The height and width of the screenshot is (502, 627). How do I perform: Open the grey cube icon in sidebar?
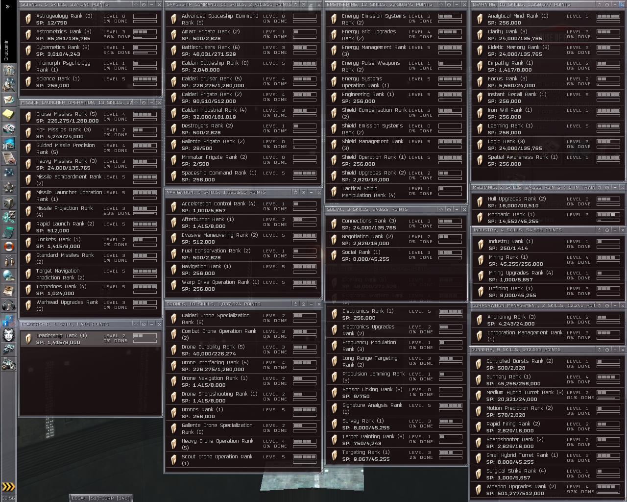[8, 202]
